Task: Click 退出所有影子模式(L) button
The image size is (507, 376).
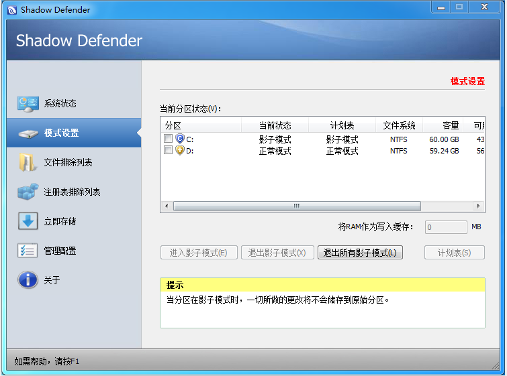Action: [x=360, y=253]
